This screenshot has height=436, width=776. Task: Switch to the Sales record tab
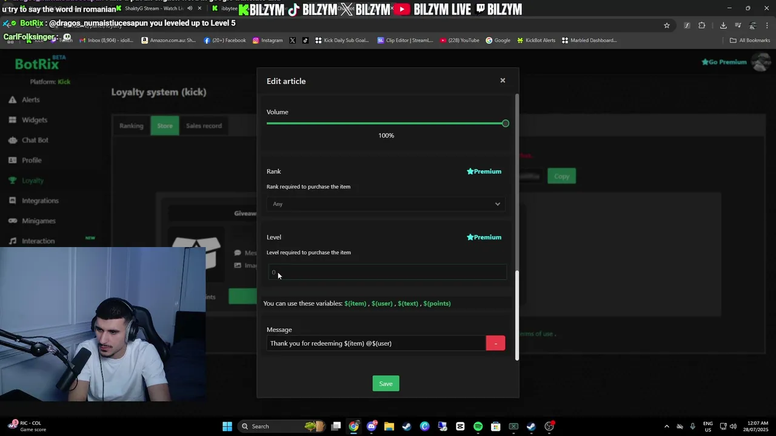coord(204,126)
